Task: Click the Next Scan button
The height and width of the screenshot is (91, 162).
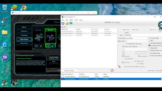Action: pyautogui.click(x=136, y=30)
